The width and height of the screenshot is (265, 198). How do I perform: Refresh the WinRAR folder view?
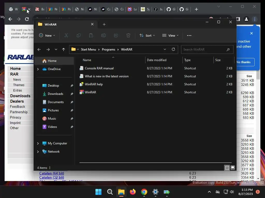coord(173,49)
